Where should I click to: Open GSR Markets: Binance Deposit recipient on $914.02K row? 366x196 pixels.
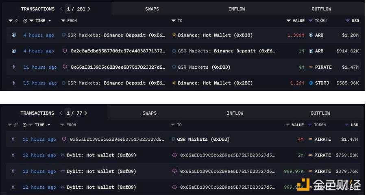(227, 51)
